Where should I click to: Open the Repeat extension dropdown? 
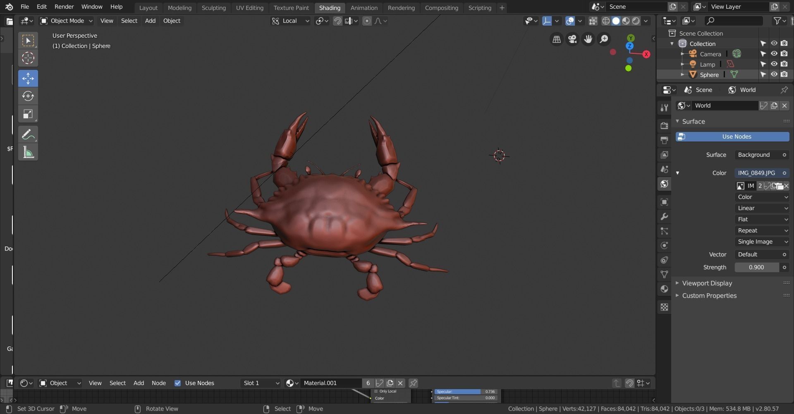[x=762, y=230]
